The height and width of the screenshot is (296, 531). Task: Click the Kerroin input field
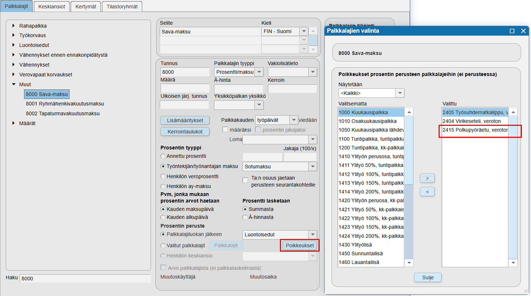click(x=292, y=89)
